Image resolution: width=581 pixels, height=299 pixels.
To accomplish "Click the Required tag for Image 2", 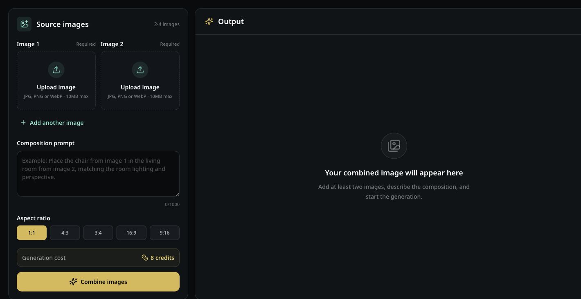I will pos(170,44).
